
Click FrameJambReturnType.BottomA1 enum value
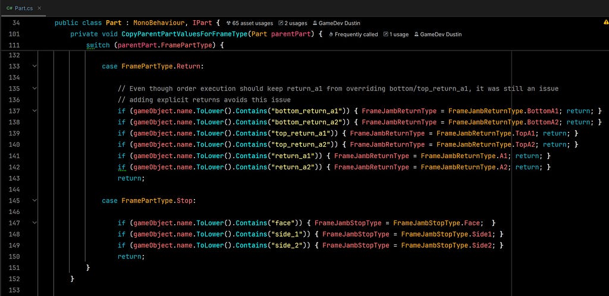point(503,111)
